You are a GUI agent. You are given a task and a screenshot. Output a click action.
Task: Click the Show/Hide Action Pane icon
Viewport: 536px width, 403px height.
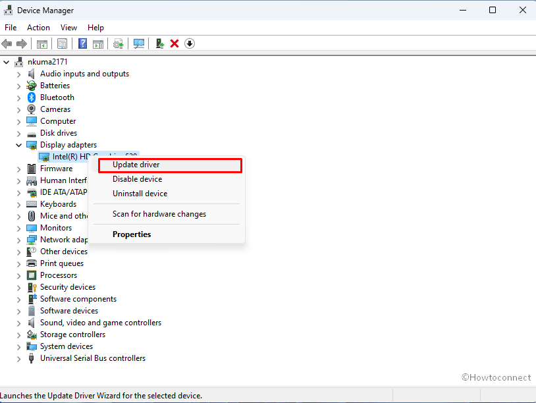[x=98, y=43]
